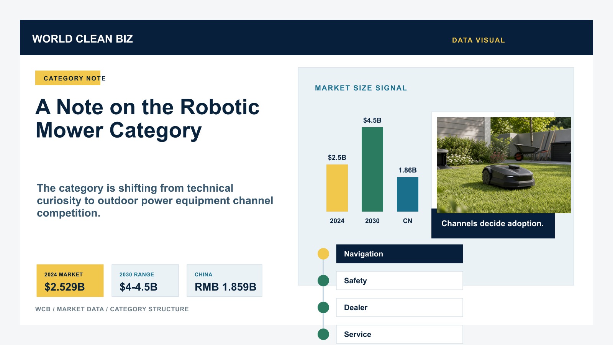The height and width of the screenshot is (345, 613).
Task: Click the MARKET SIZE SIGNAL chart title
Action: coord(361,88)
